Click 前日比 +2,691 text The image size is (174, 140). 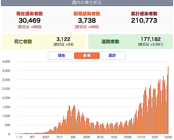pyautogui.click(x=151, y=45)
